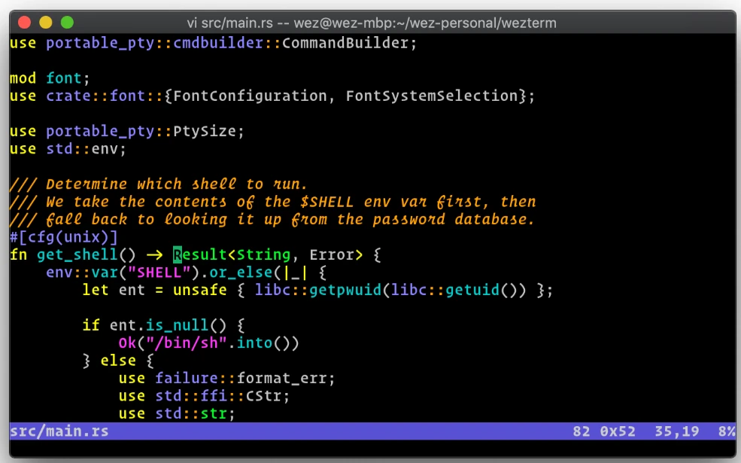Click the green zoom window button
This screenshot has height=463, width=741.
point(68,23)
